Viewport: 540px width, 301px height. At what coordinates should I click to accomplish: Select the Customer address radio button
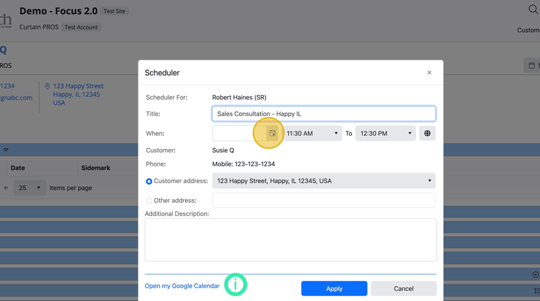coord(149,181)
